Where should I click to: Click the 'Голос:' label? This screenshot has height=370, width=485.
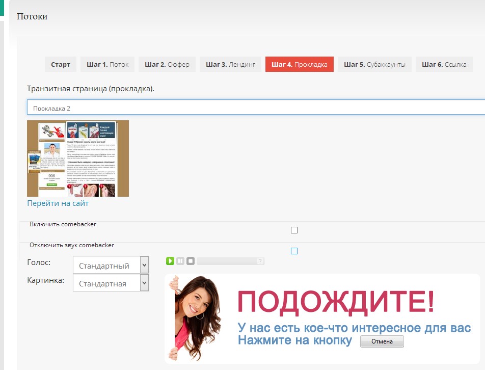coord(39,262)
